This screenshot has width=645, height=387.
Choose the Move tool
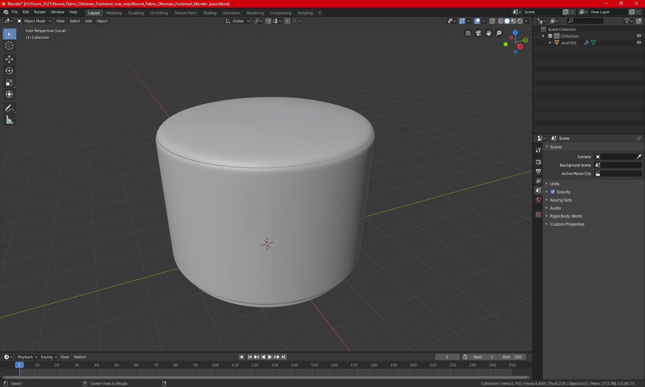9,59
